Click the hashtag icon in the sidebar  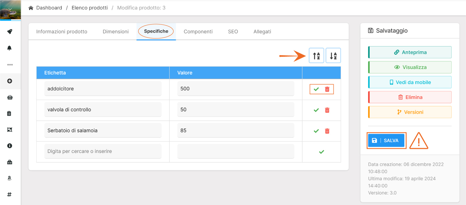point(10,195)
